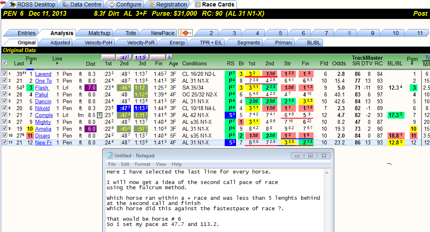Open the Notepad View menu
The height and width of the screenshot is (232, 430).
click(161, 164)
